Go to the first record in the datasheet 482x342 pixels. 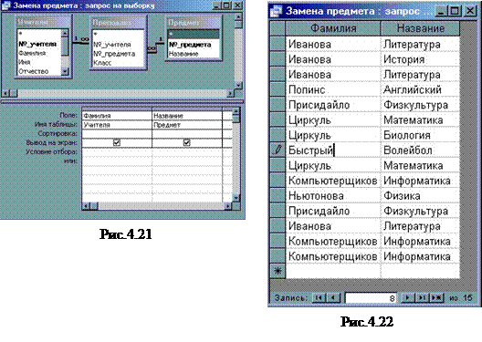320,297
